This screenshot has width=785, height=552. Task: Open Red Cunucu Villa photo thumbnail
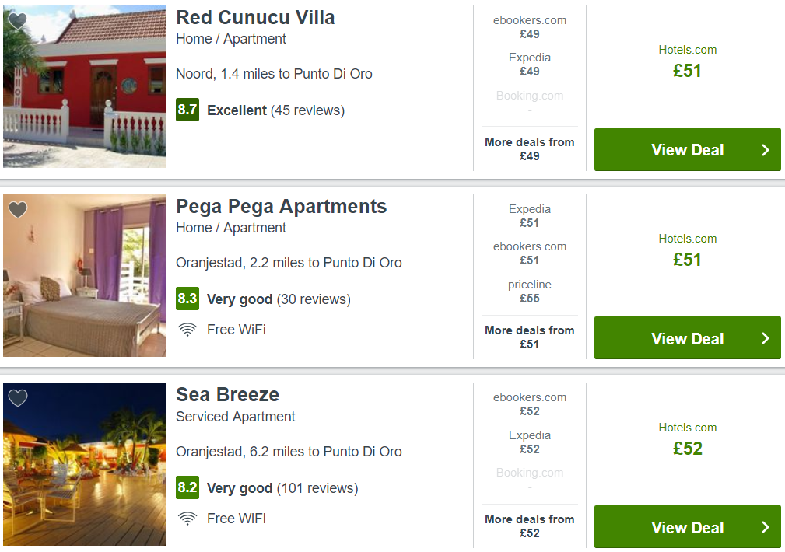pyautogui.click(x=84, y=86)
